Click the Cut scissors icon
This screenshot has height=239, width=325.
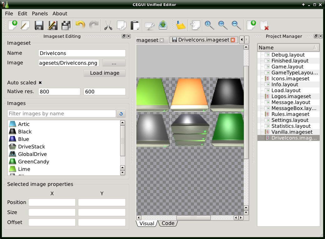108,25
